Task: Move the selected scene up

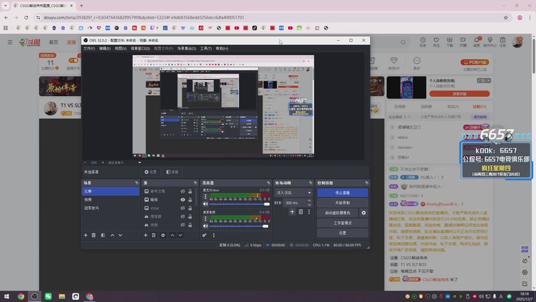Action: click(112, 236)
